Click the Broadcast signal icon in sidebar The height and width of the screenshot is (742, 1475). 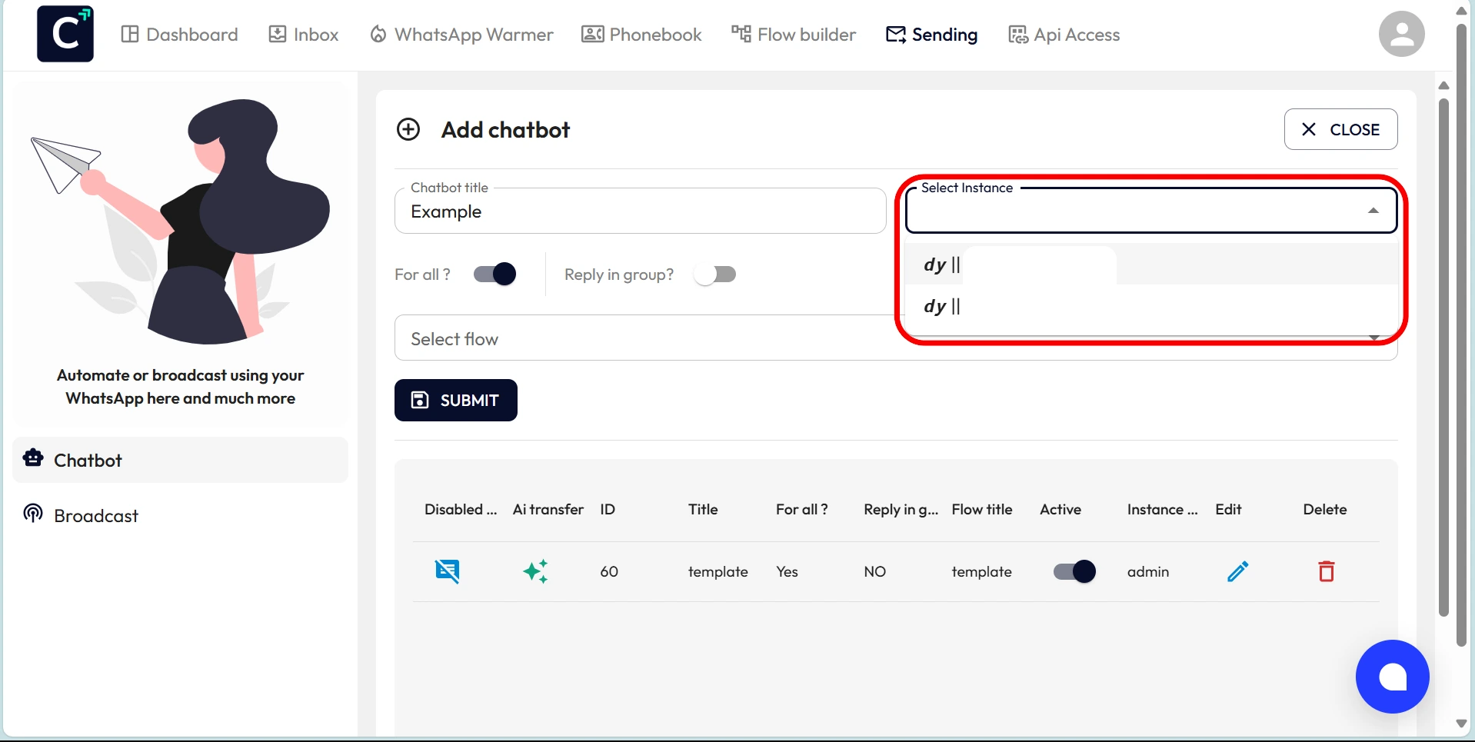coord(33,514)
